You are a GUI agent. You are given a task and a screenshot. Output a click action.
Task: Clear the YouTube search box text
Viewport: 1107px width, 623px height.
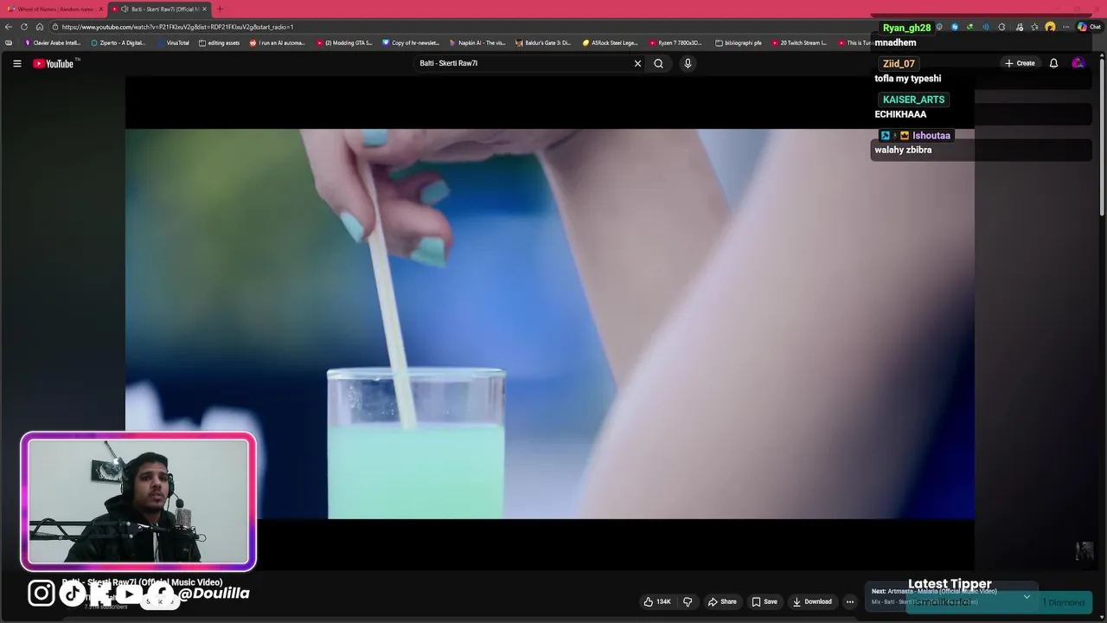click(x=638, y=63)
